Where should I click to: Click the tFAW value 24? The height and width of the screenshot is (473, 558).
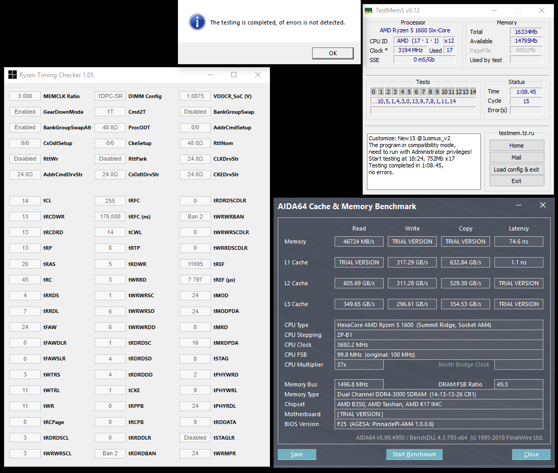pos(25,327)
